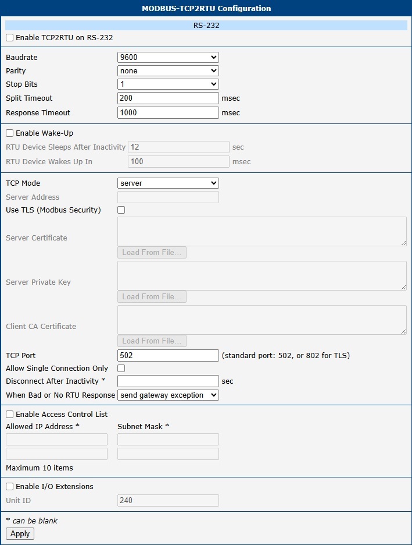This screenshot has width=412, height=545.
Task: Click the Server Private Key text area
Action: click(x=262, y=275)
